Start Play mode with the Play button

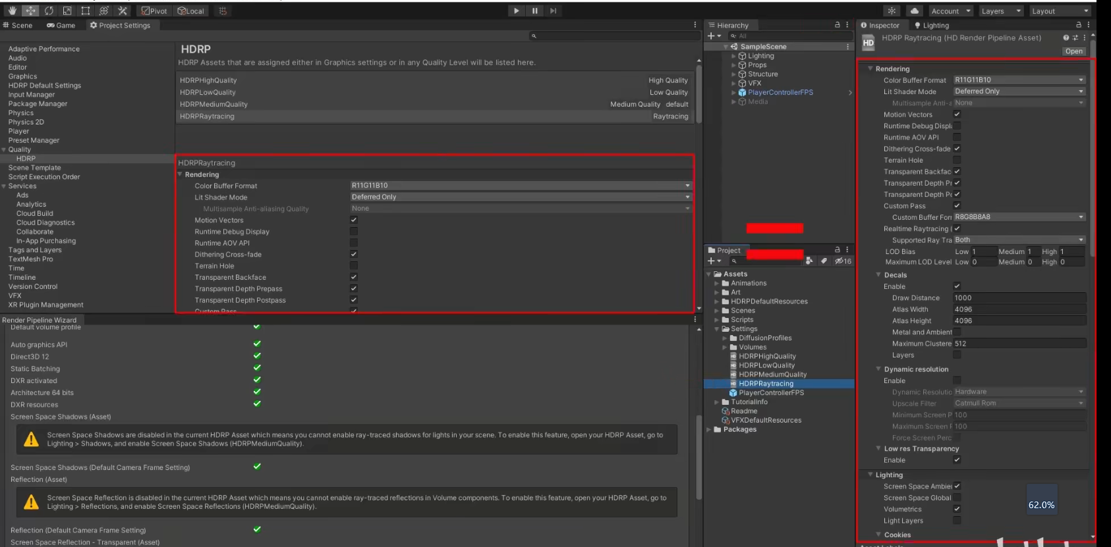click(x=517, y=11)
